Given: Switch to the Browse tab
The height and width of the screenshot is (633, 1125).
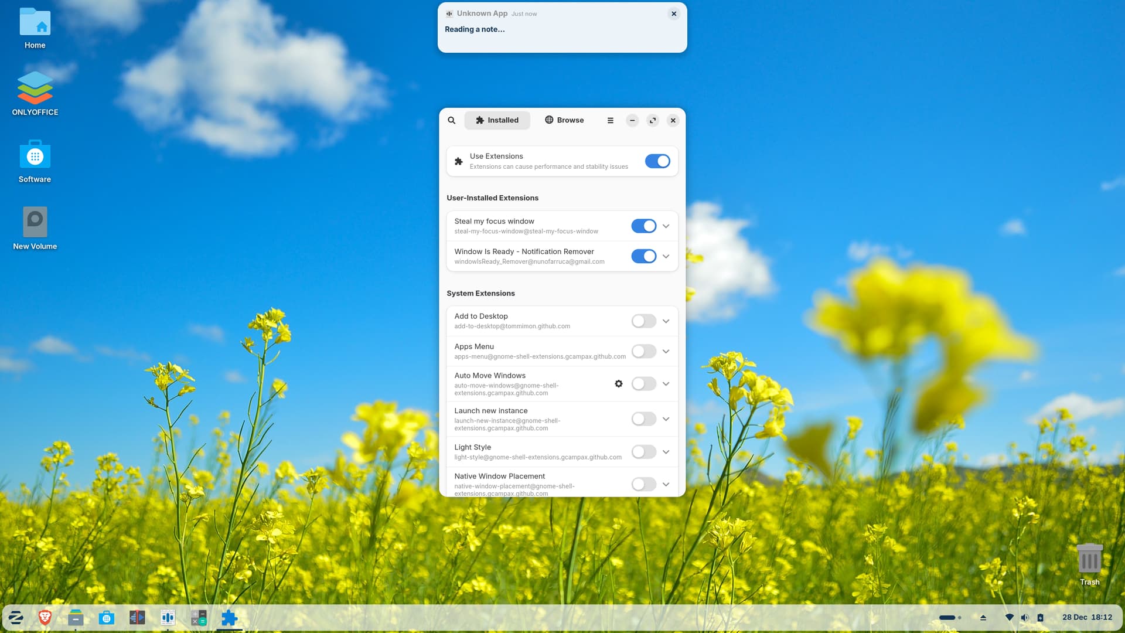Looking at the screenshot, I should [x=564, y=120].
